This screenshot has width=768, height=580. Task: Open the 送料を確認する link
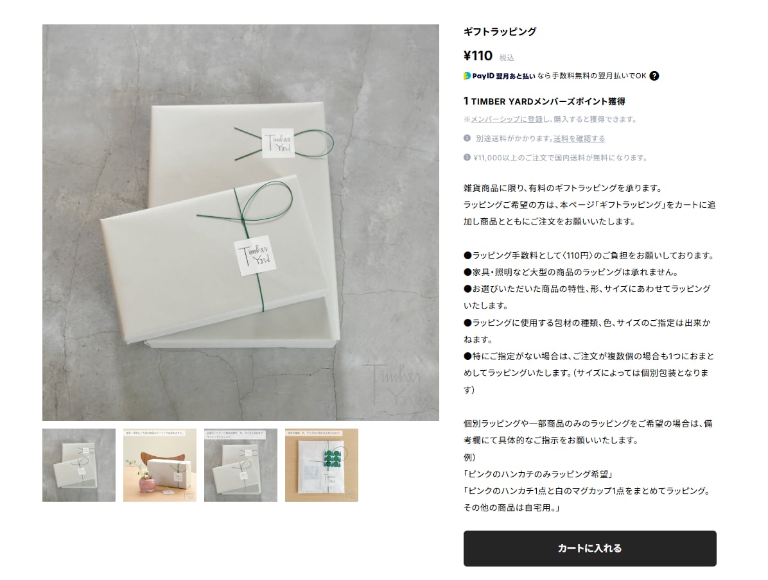tap(579, 139)
